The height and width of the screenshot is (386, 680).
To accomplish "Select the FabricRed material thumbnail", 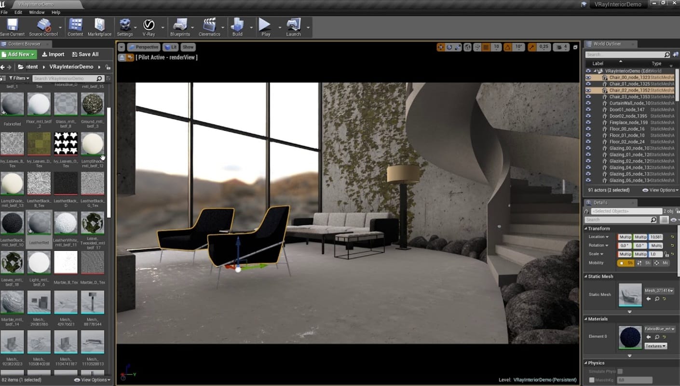I will [x=13, y=104].
